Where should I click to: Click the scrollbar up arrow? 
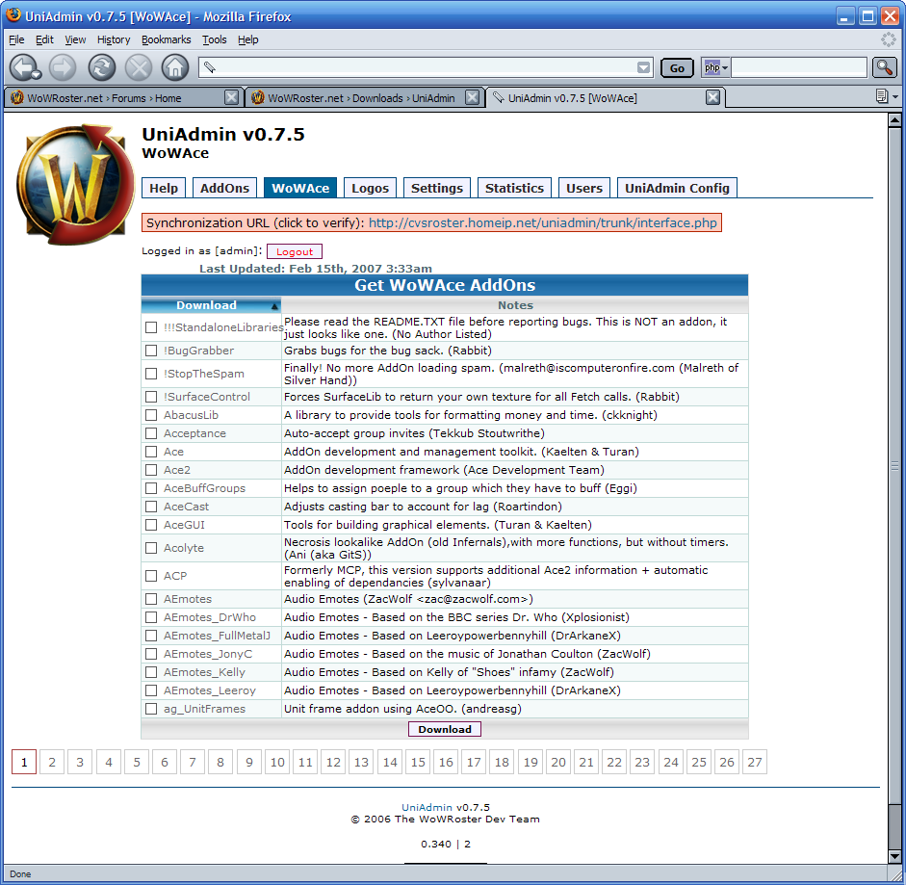tap(894, 120)
